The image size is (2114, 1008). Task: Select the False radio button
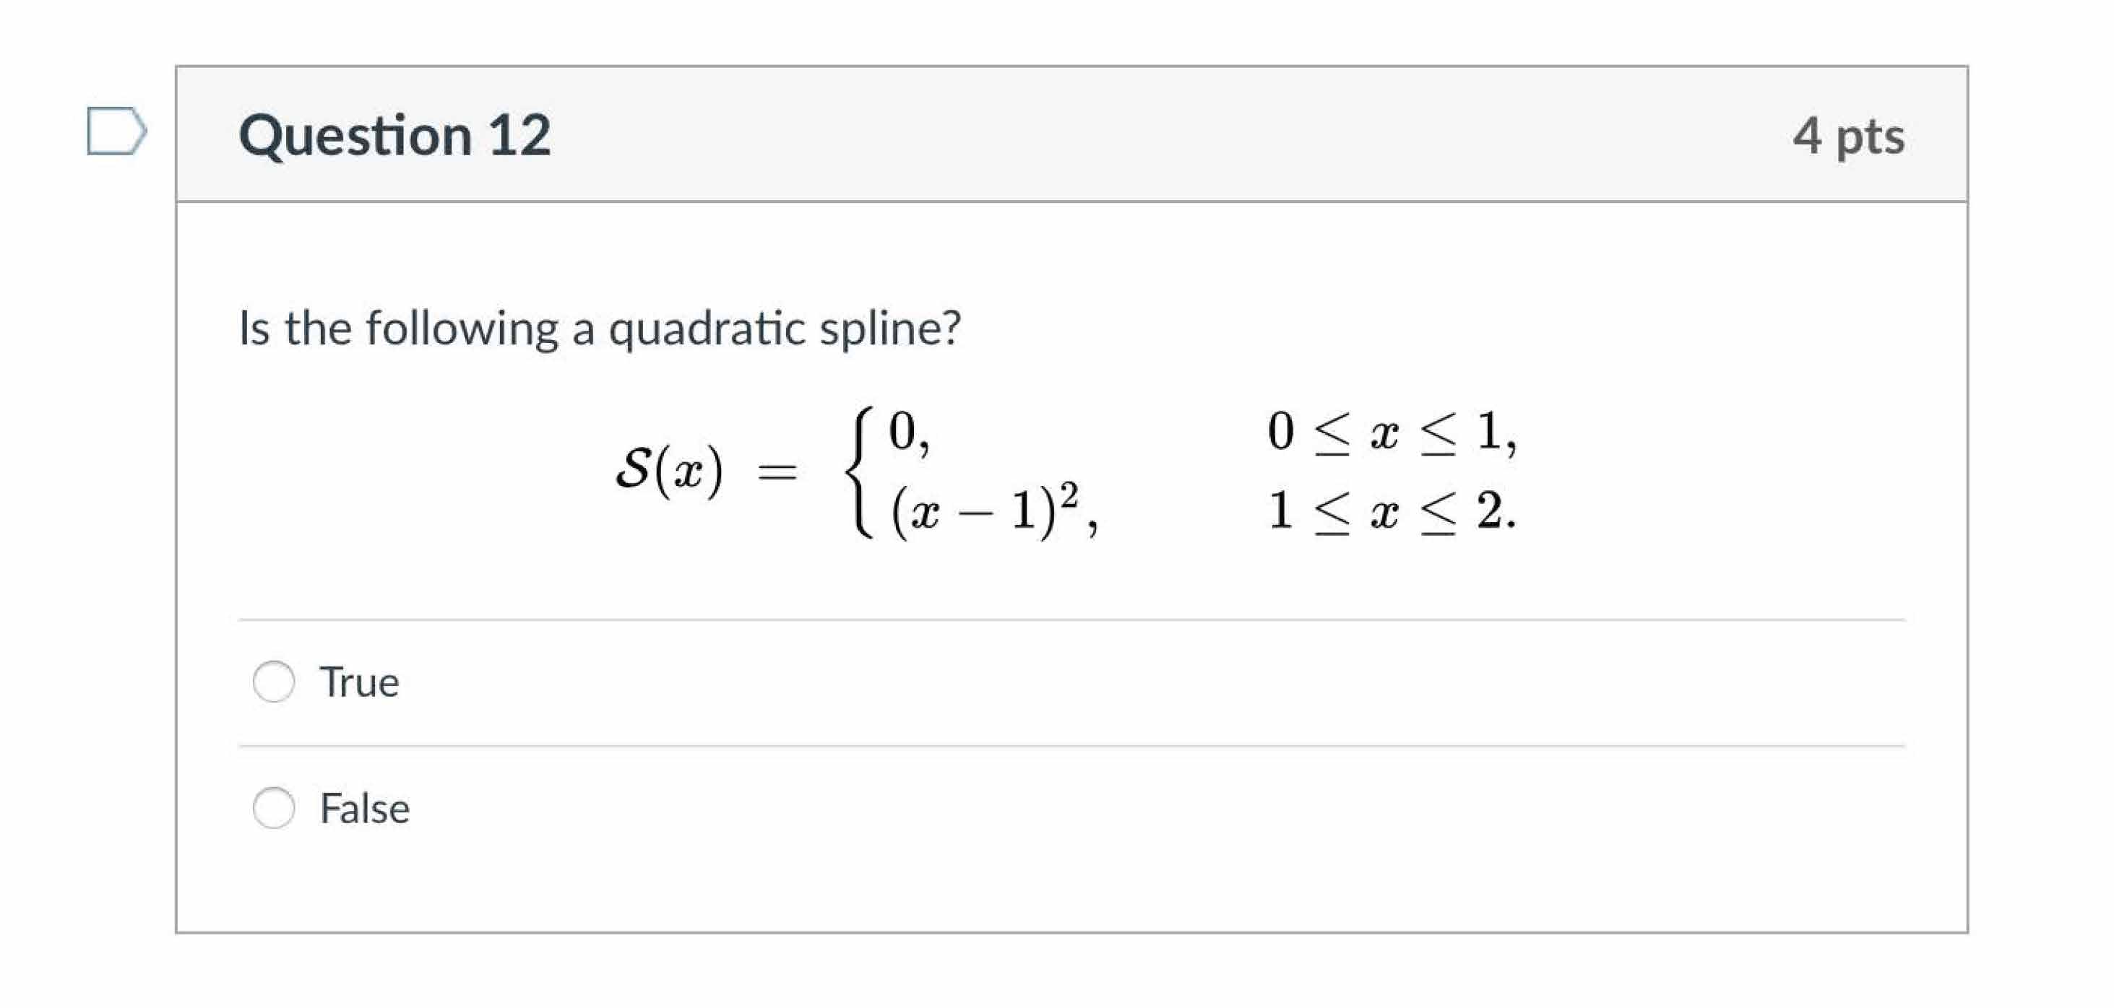273,808
